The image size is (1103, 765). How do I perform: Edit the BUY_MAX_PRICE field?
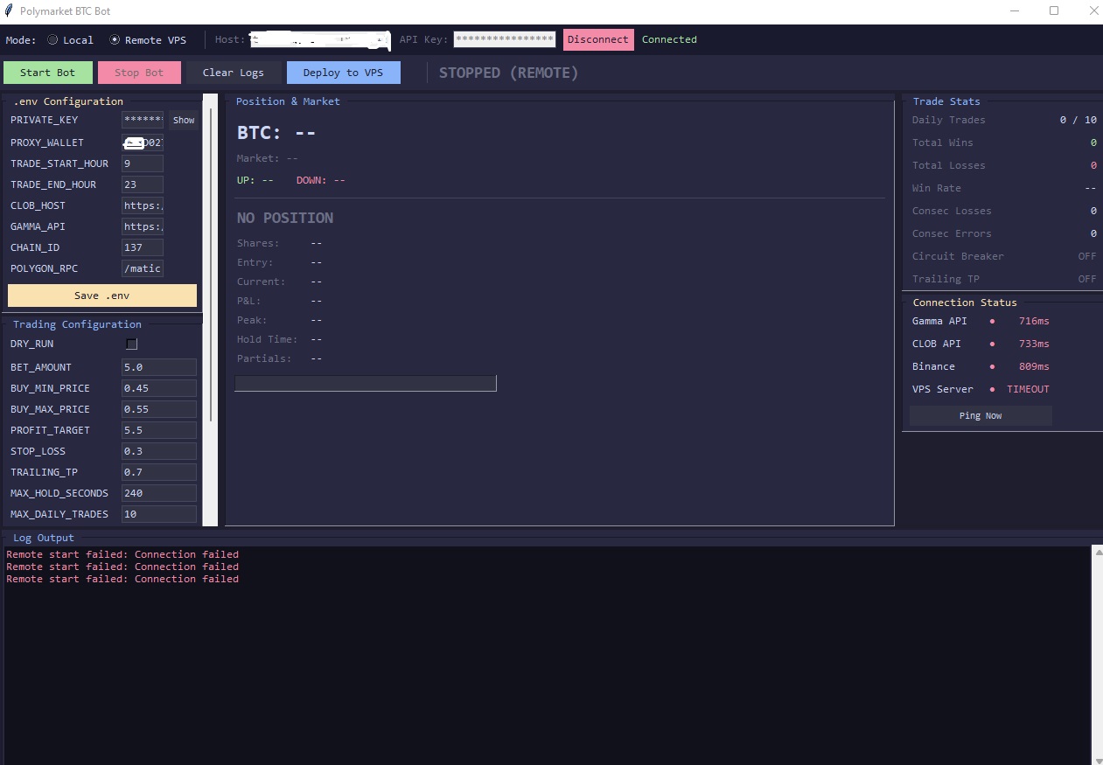click(x=159, y=409)
